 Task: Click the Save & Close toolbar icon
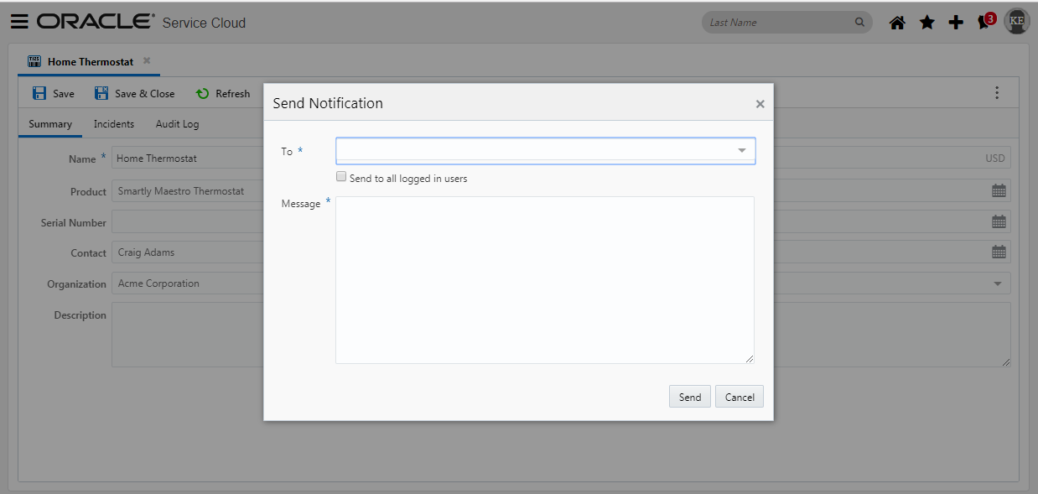(x=102, y=93)
